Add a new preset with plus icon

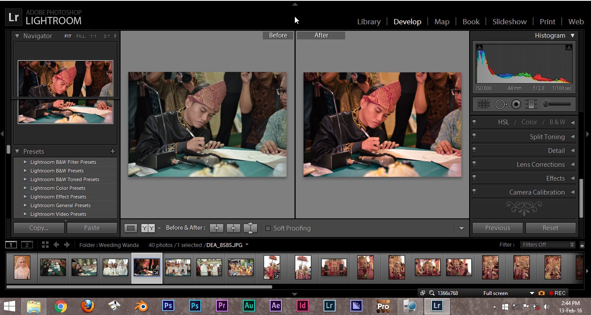click(x=113, y=151)
